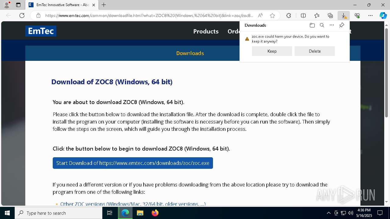Open Other ZOC versions link
Screen dimensions: 390x219
click(133, 204)
